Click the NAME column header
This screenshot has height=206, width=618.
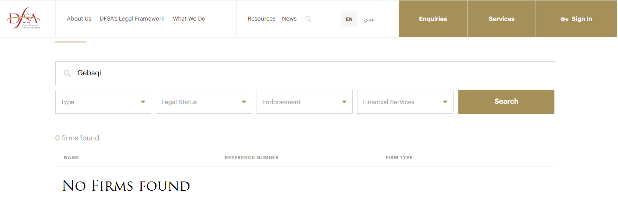click(71, 157)
